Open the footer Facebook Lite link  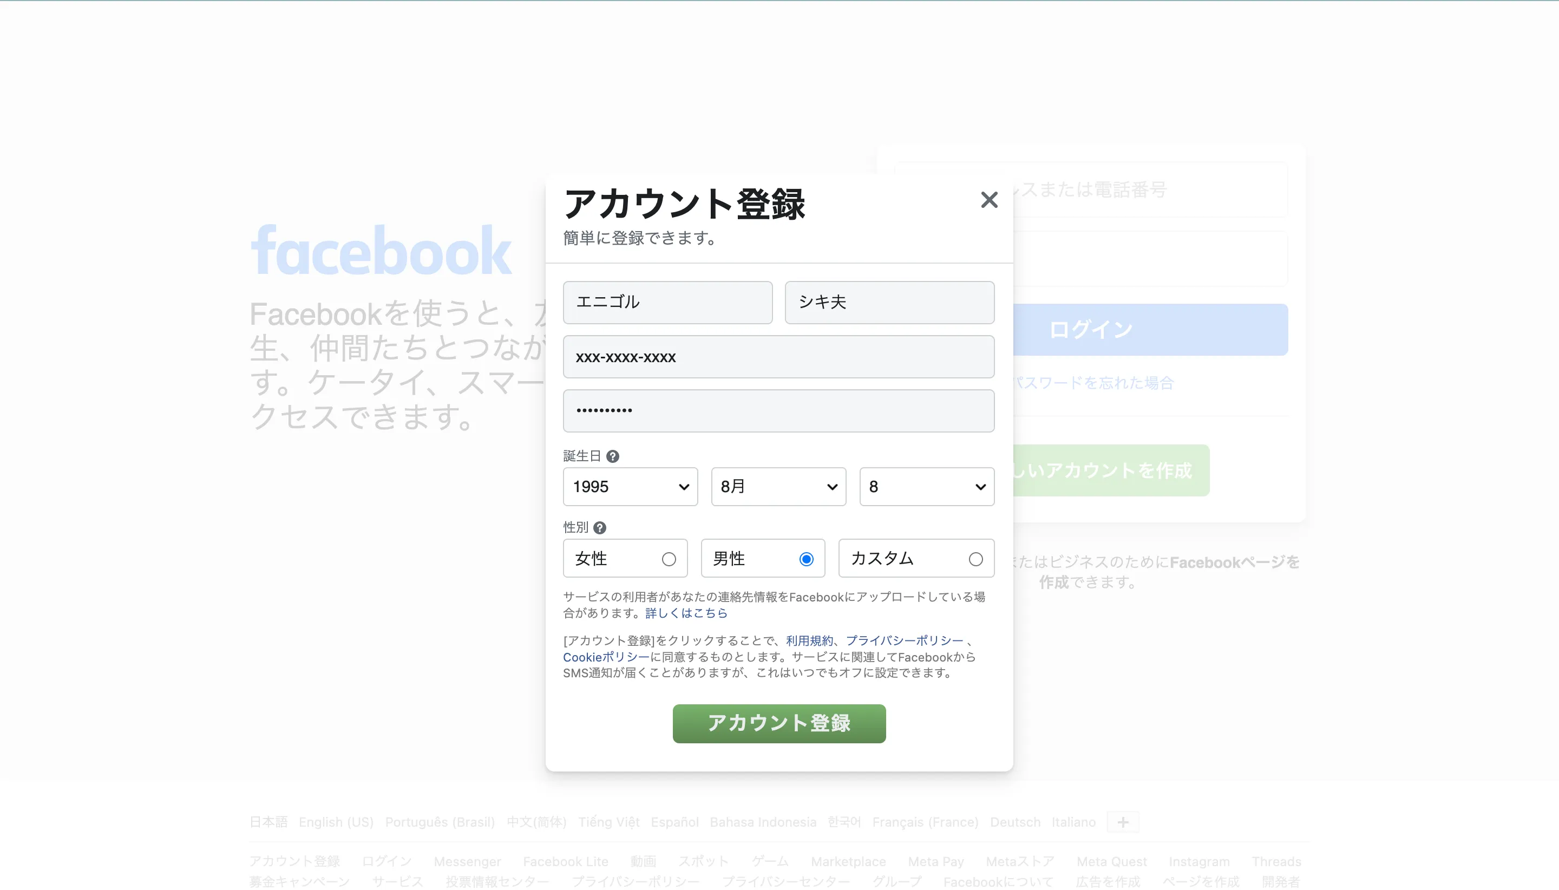pyautogui.click(x=565, y=861)
